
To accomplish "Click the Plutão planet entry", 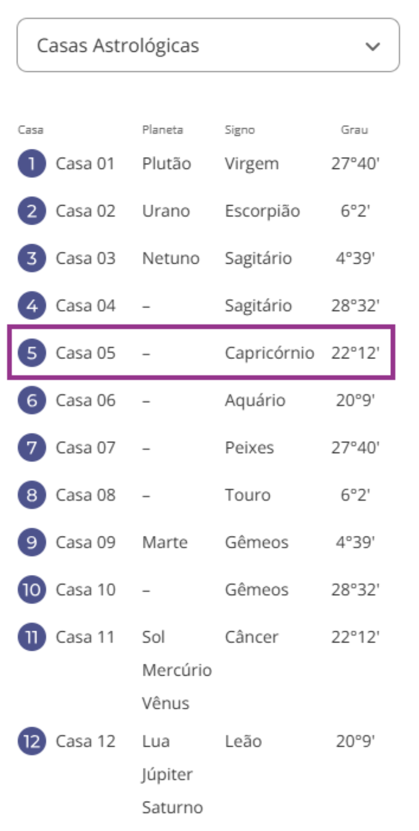I will [166, 163].
